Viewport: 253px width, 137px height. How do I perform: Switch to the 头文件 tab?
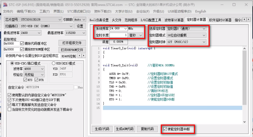pos(116,20)
